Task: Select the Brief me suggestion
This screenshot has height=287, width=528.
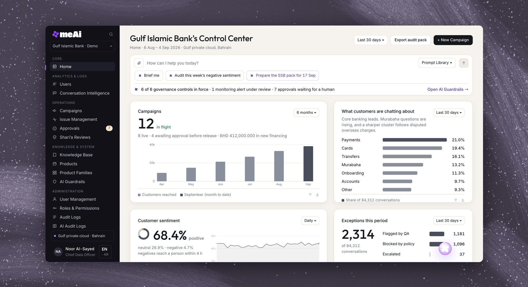Action: coord(149,76)
